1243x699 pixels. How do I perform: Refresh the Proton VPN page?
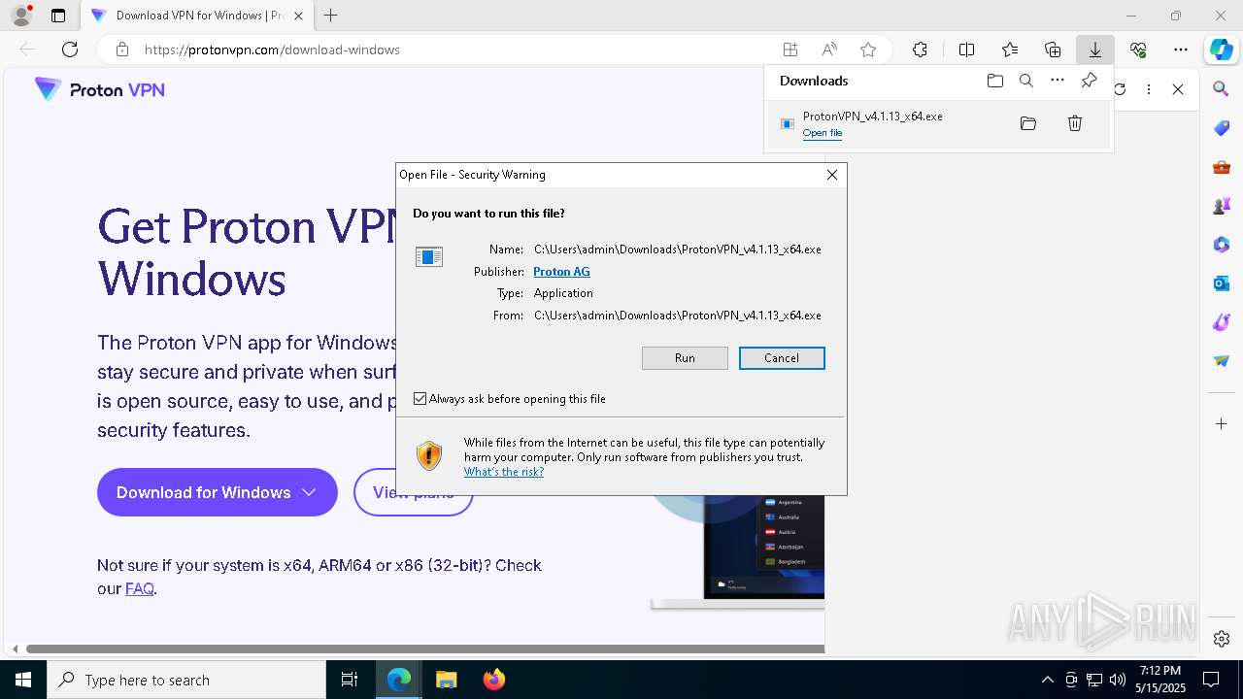[x=70, y=50]
